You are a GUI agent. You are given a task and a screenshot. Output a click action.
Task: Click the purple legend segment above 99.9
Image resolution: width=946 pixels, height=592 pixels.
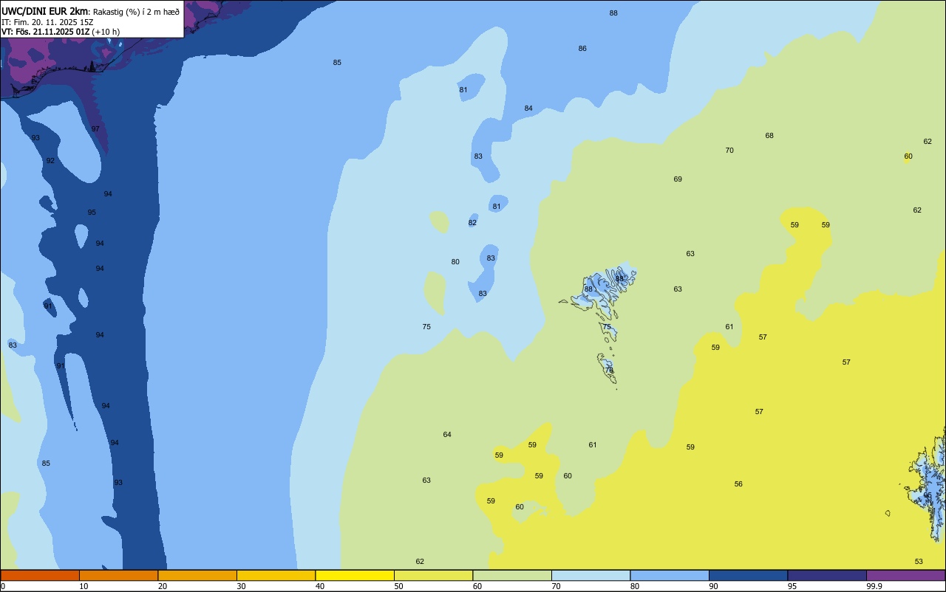pyautogui.click(x=905, y=575)
